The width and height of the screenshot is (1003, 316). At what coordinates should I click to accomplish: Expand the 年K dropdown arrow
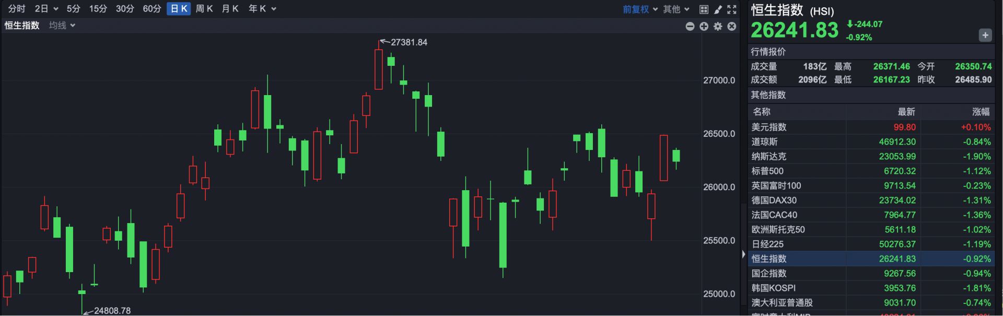(274, 9)
